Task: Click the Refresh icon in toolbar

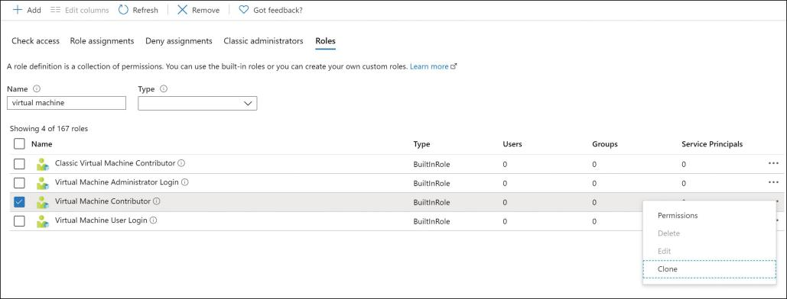Action: [123, 9]
